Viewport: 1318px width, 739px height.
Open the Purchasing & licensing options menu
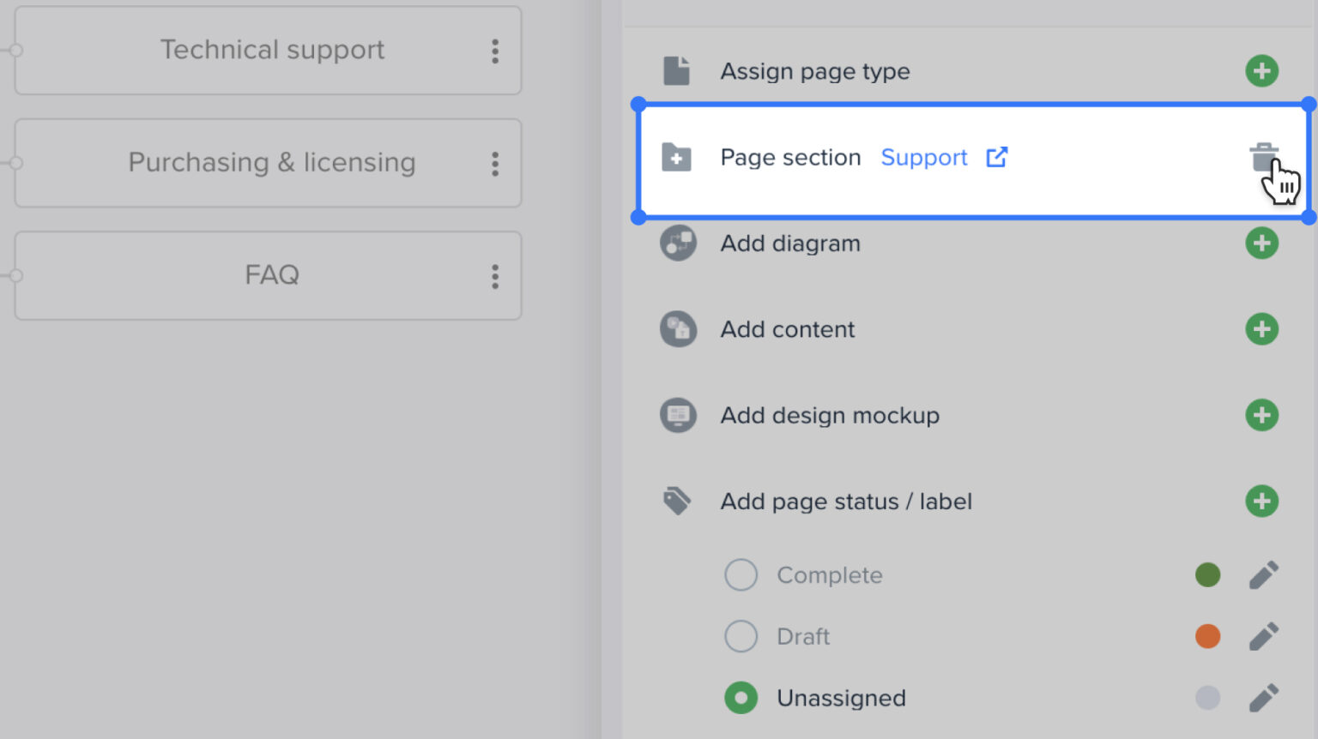[495, 163]
